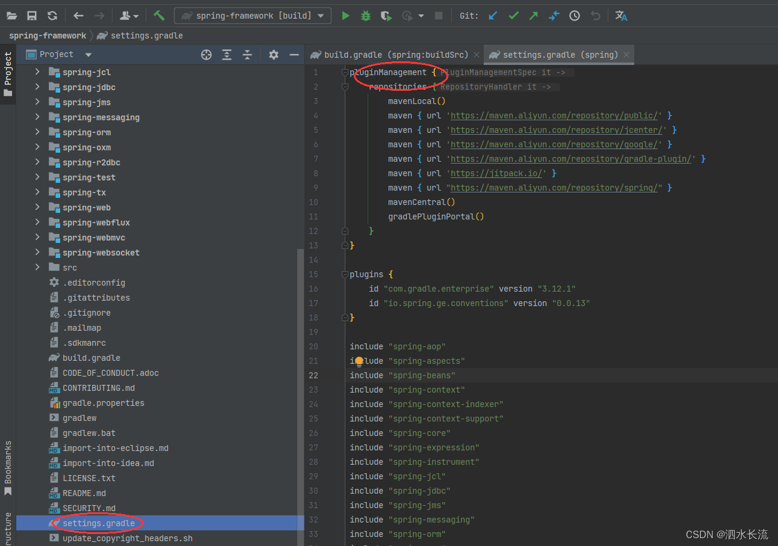Viewport: 778px width, 546px height.
Task: Click settings.gradle breadcrumb
Action: click(146, 35)
